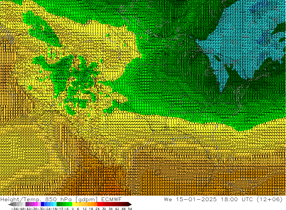Click the '18:00 UTC' time text
Viewport: 286px width, 210px height.
237,199
